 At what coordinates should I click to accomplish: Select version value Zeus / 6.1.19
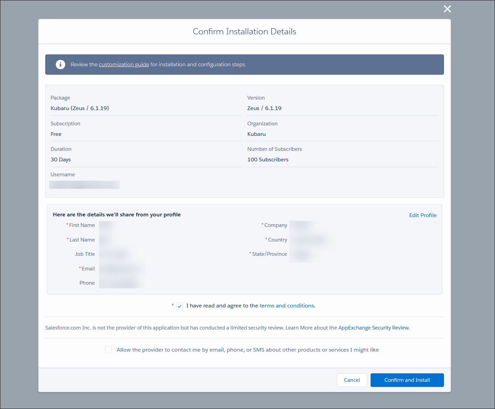[x=264, y=108]
